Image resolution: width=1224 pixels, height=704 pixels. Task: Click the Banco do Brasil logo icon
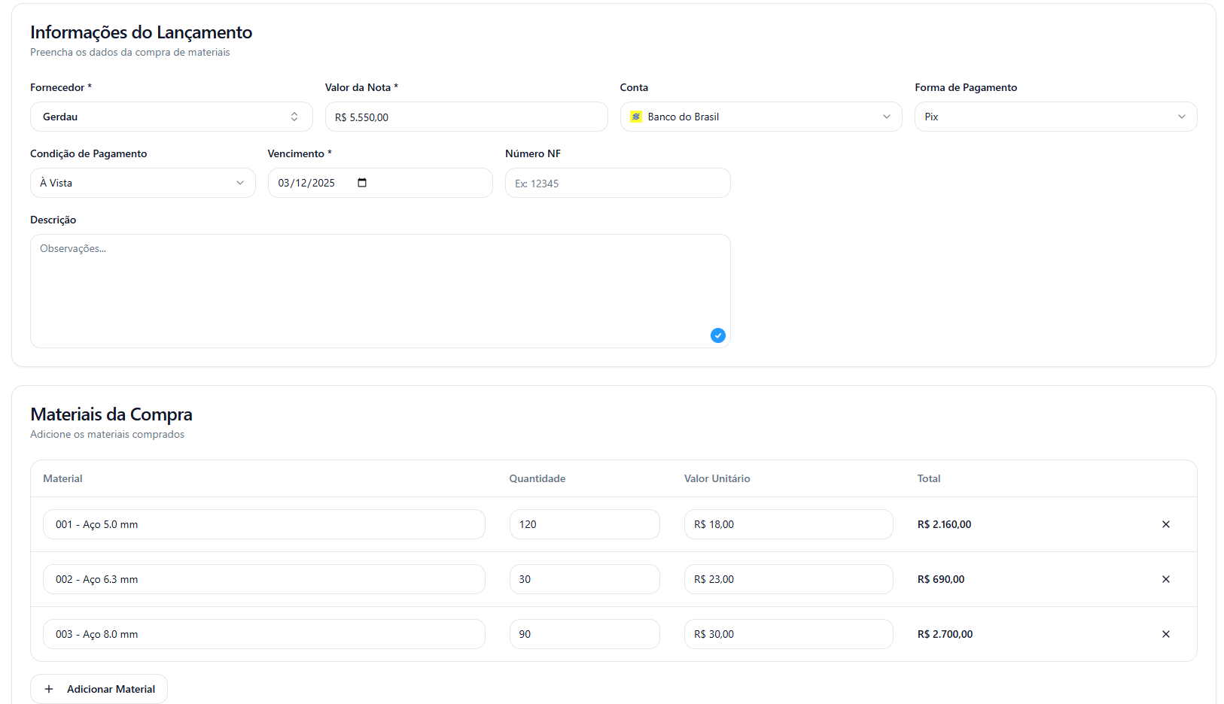[636, 117]
